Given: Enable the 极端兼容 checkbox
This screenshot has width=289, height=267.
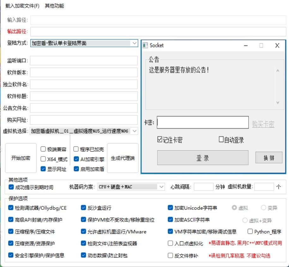Looking at the screenshot, I should 43,149.
